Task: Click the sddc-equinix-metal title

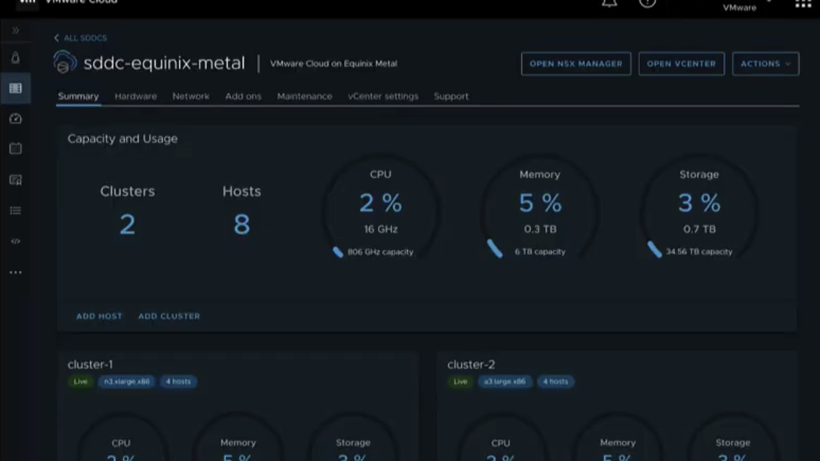Action: click(x=164, y=63)
